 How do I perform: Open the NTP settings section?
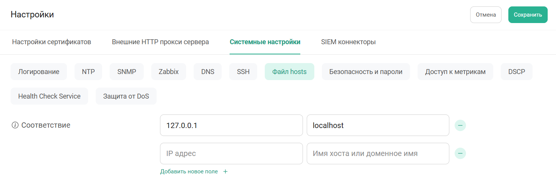click(88, 72)
